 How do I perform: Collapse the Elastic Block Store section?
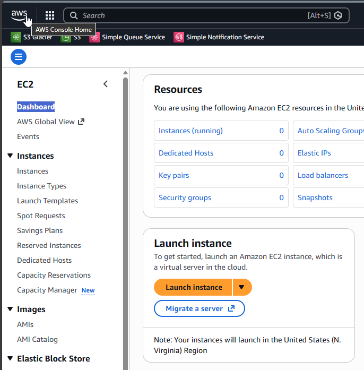tap(10, 358)
